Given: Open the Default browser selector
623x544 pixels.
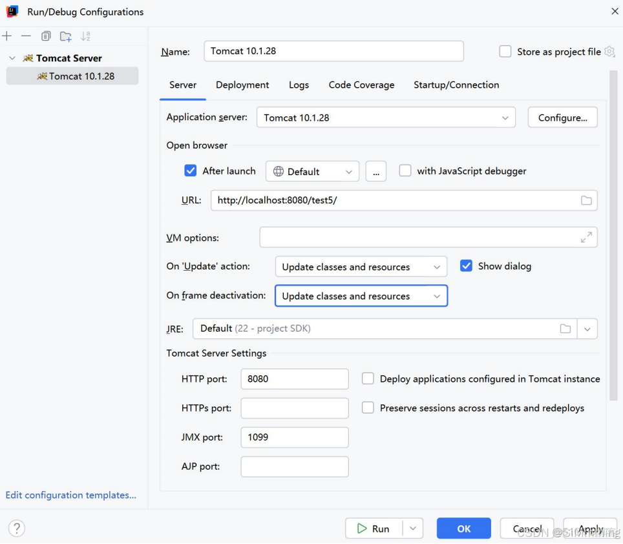Looking at the screenshot, I should (312, 171).
